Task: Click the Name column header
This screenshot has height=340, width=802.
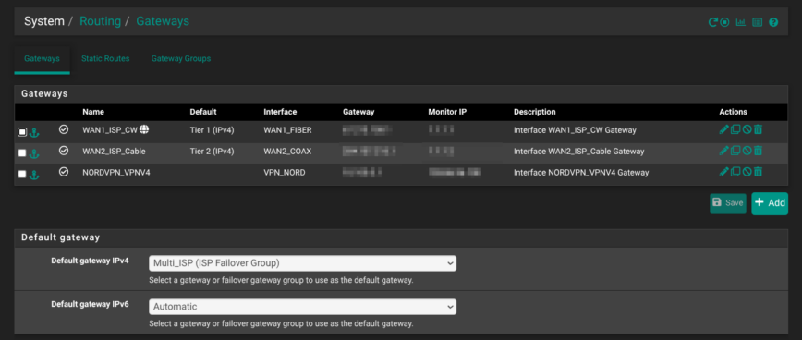Action: point(93,112)
